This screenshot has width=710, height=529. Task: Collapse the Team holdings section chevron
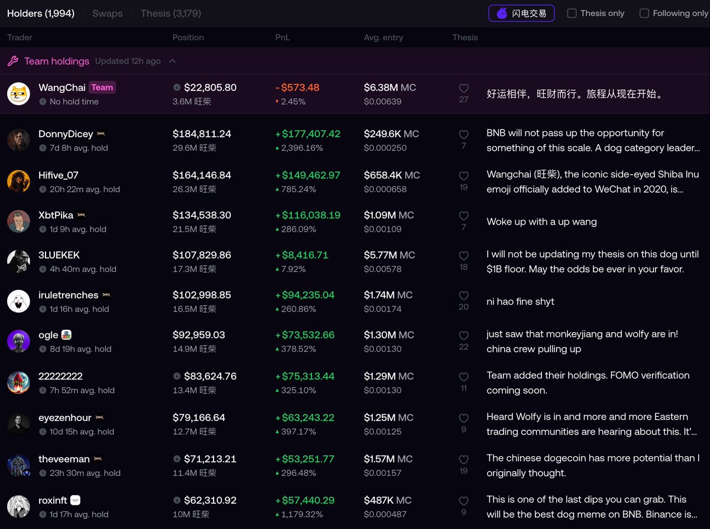click(x=172, y=61)
